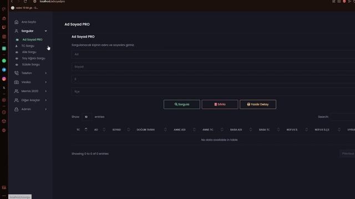355x199 pixels.
Task: Open the Sülale Sorgu menu item
Action: (31, 65)
